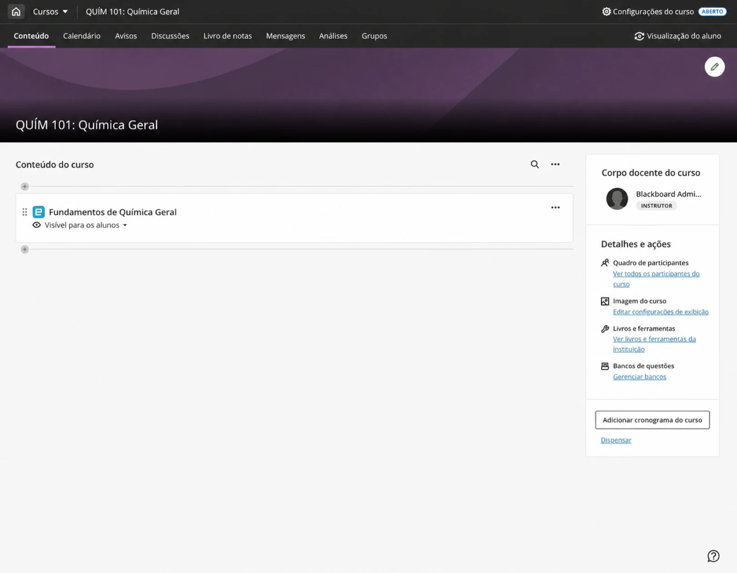This screenshot has width=737, height=573.
Task: Click breadcrumb QUÍM 101: Química Geral
Action: 132,11
